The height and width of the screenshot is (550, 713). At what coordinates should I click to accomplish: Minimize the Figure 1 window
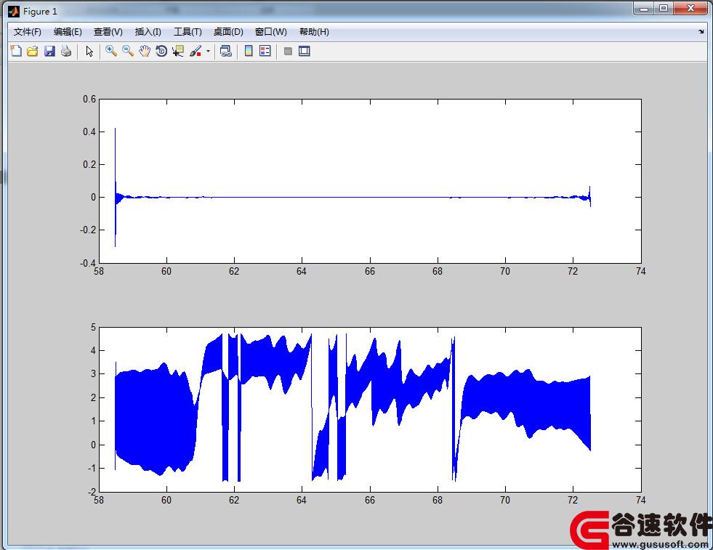pyautogui.click(x=644, y=9)
